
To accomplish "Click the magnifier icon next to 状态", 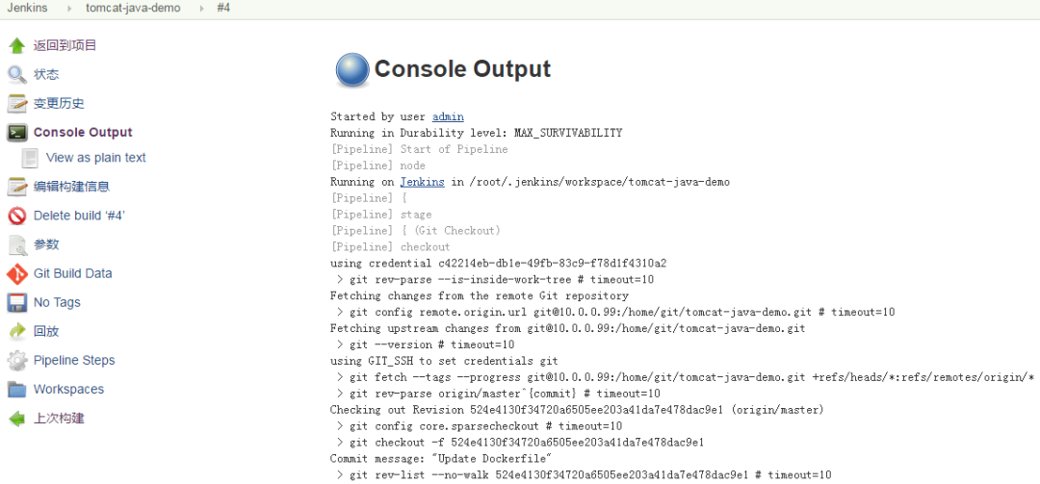I will [x=17, y=74].
